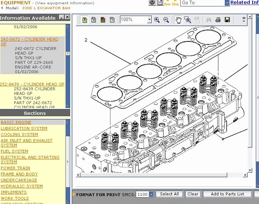The image size is (259, 204).
Task: Click View equipment information text
Action: 65,3
